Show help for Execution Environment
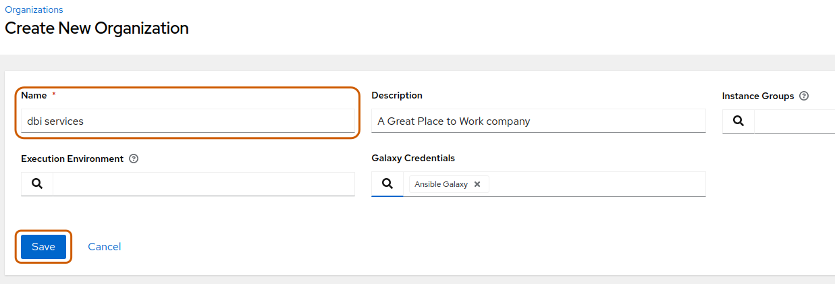This screenshot has width=835, height=284. tap(134, 159)
